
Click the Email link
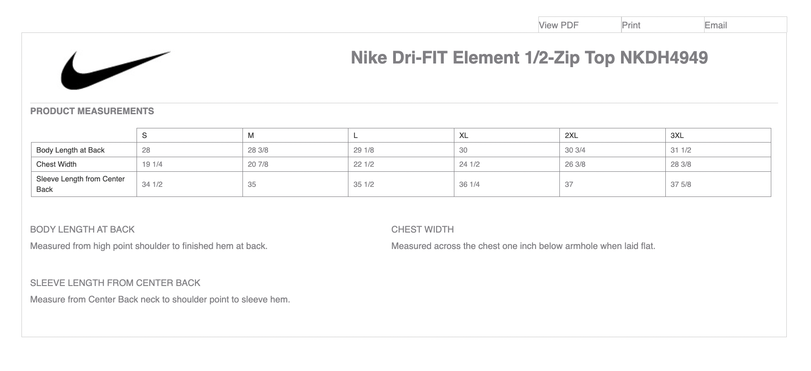[716, 25]
